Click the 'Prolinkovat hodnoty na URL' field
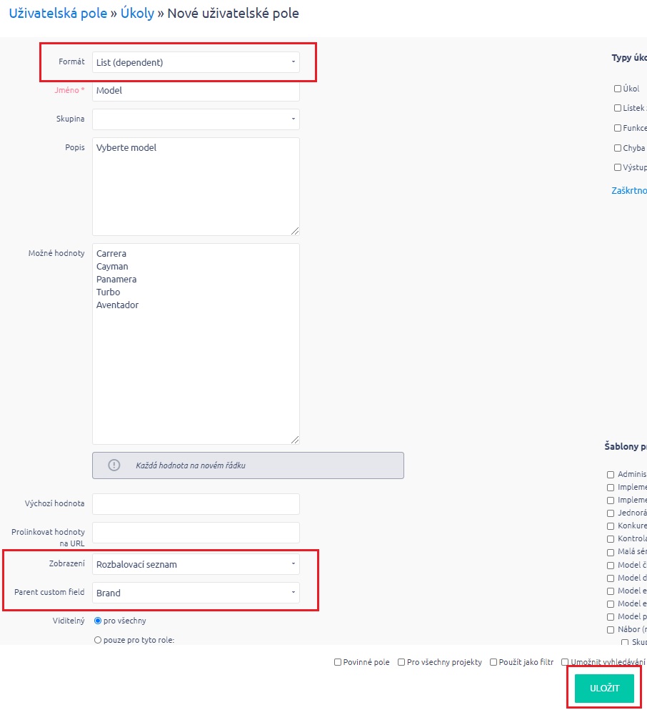The height and width of the screenshot is (710, 647). coord(196,533)
